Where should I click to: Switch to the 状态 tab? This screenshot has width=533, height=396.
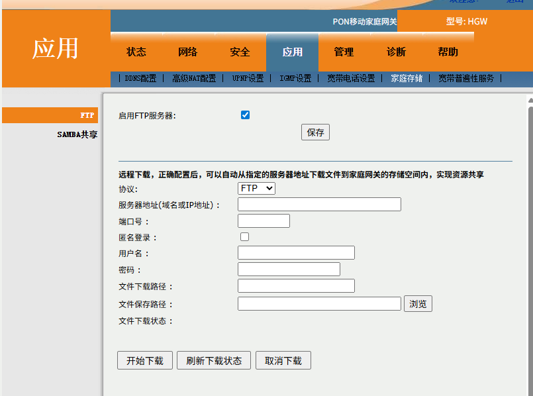[x=136, y=52]
